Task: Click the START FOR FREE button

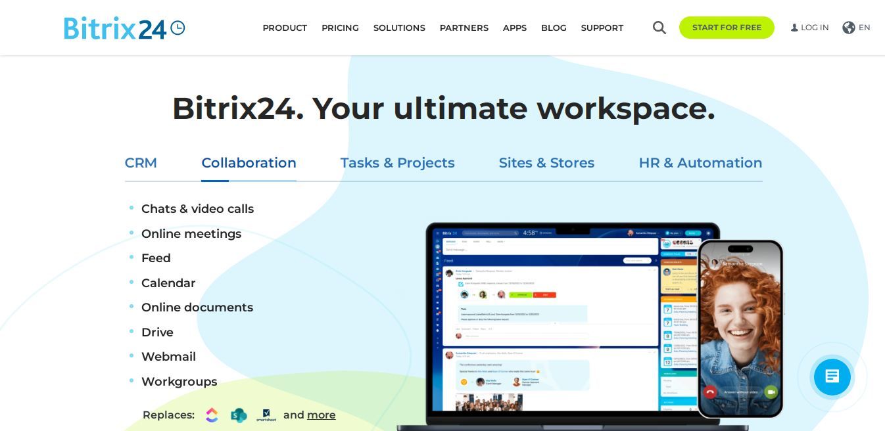Action: tap(727, 28)
